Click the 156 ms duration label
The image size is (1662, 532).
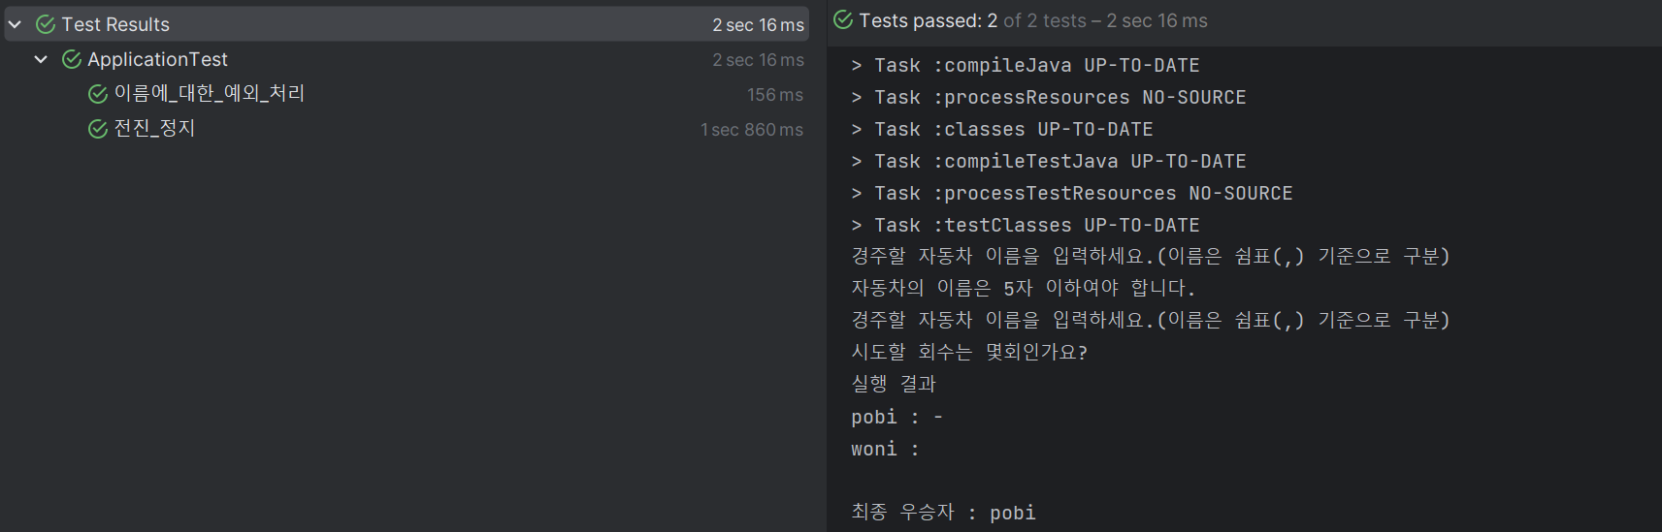[x=774, y=95]
